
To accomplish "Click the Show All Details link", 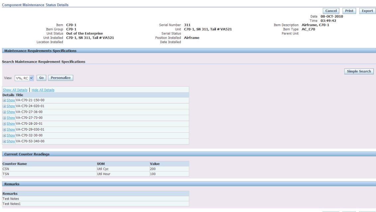I will [x=15, y=90].
